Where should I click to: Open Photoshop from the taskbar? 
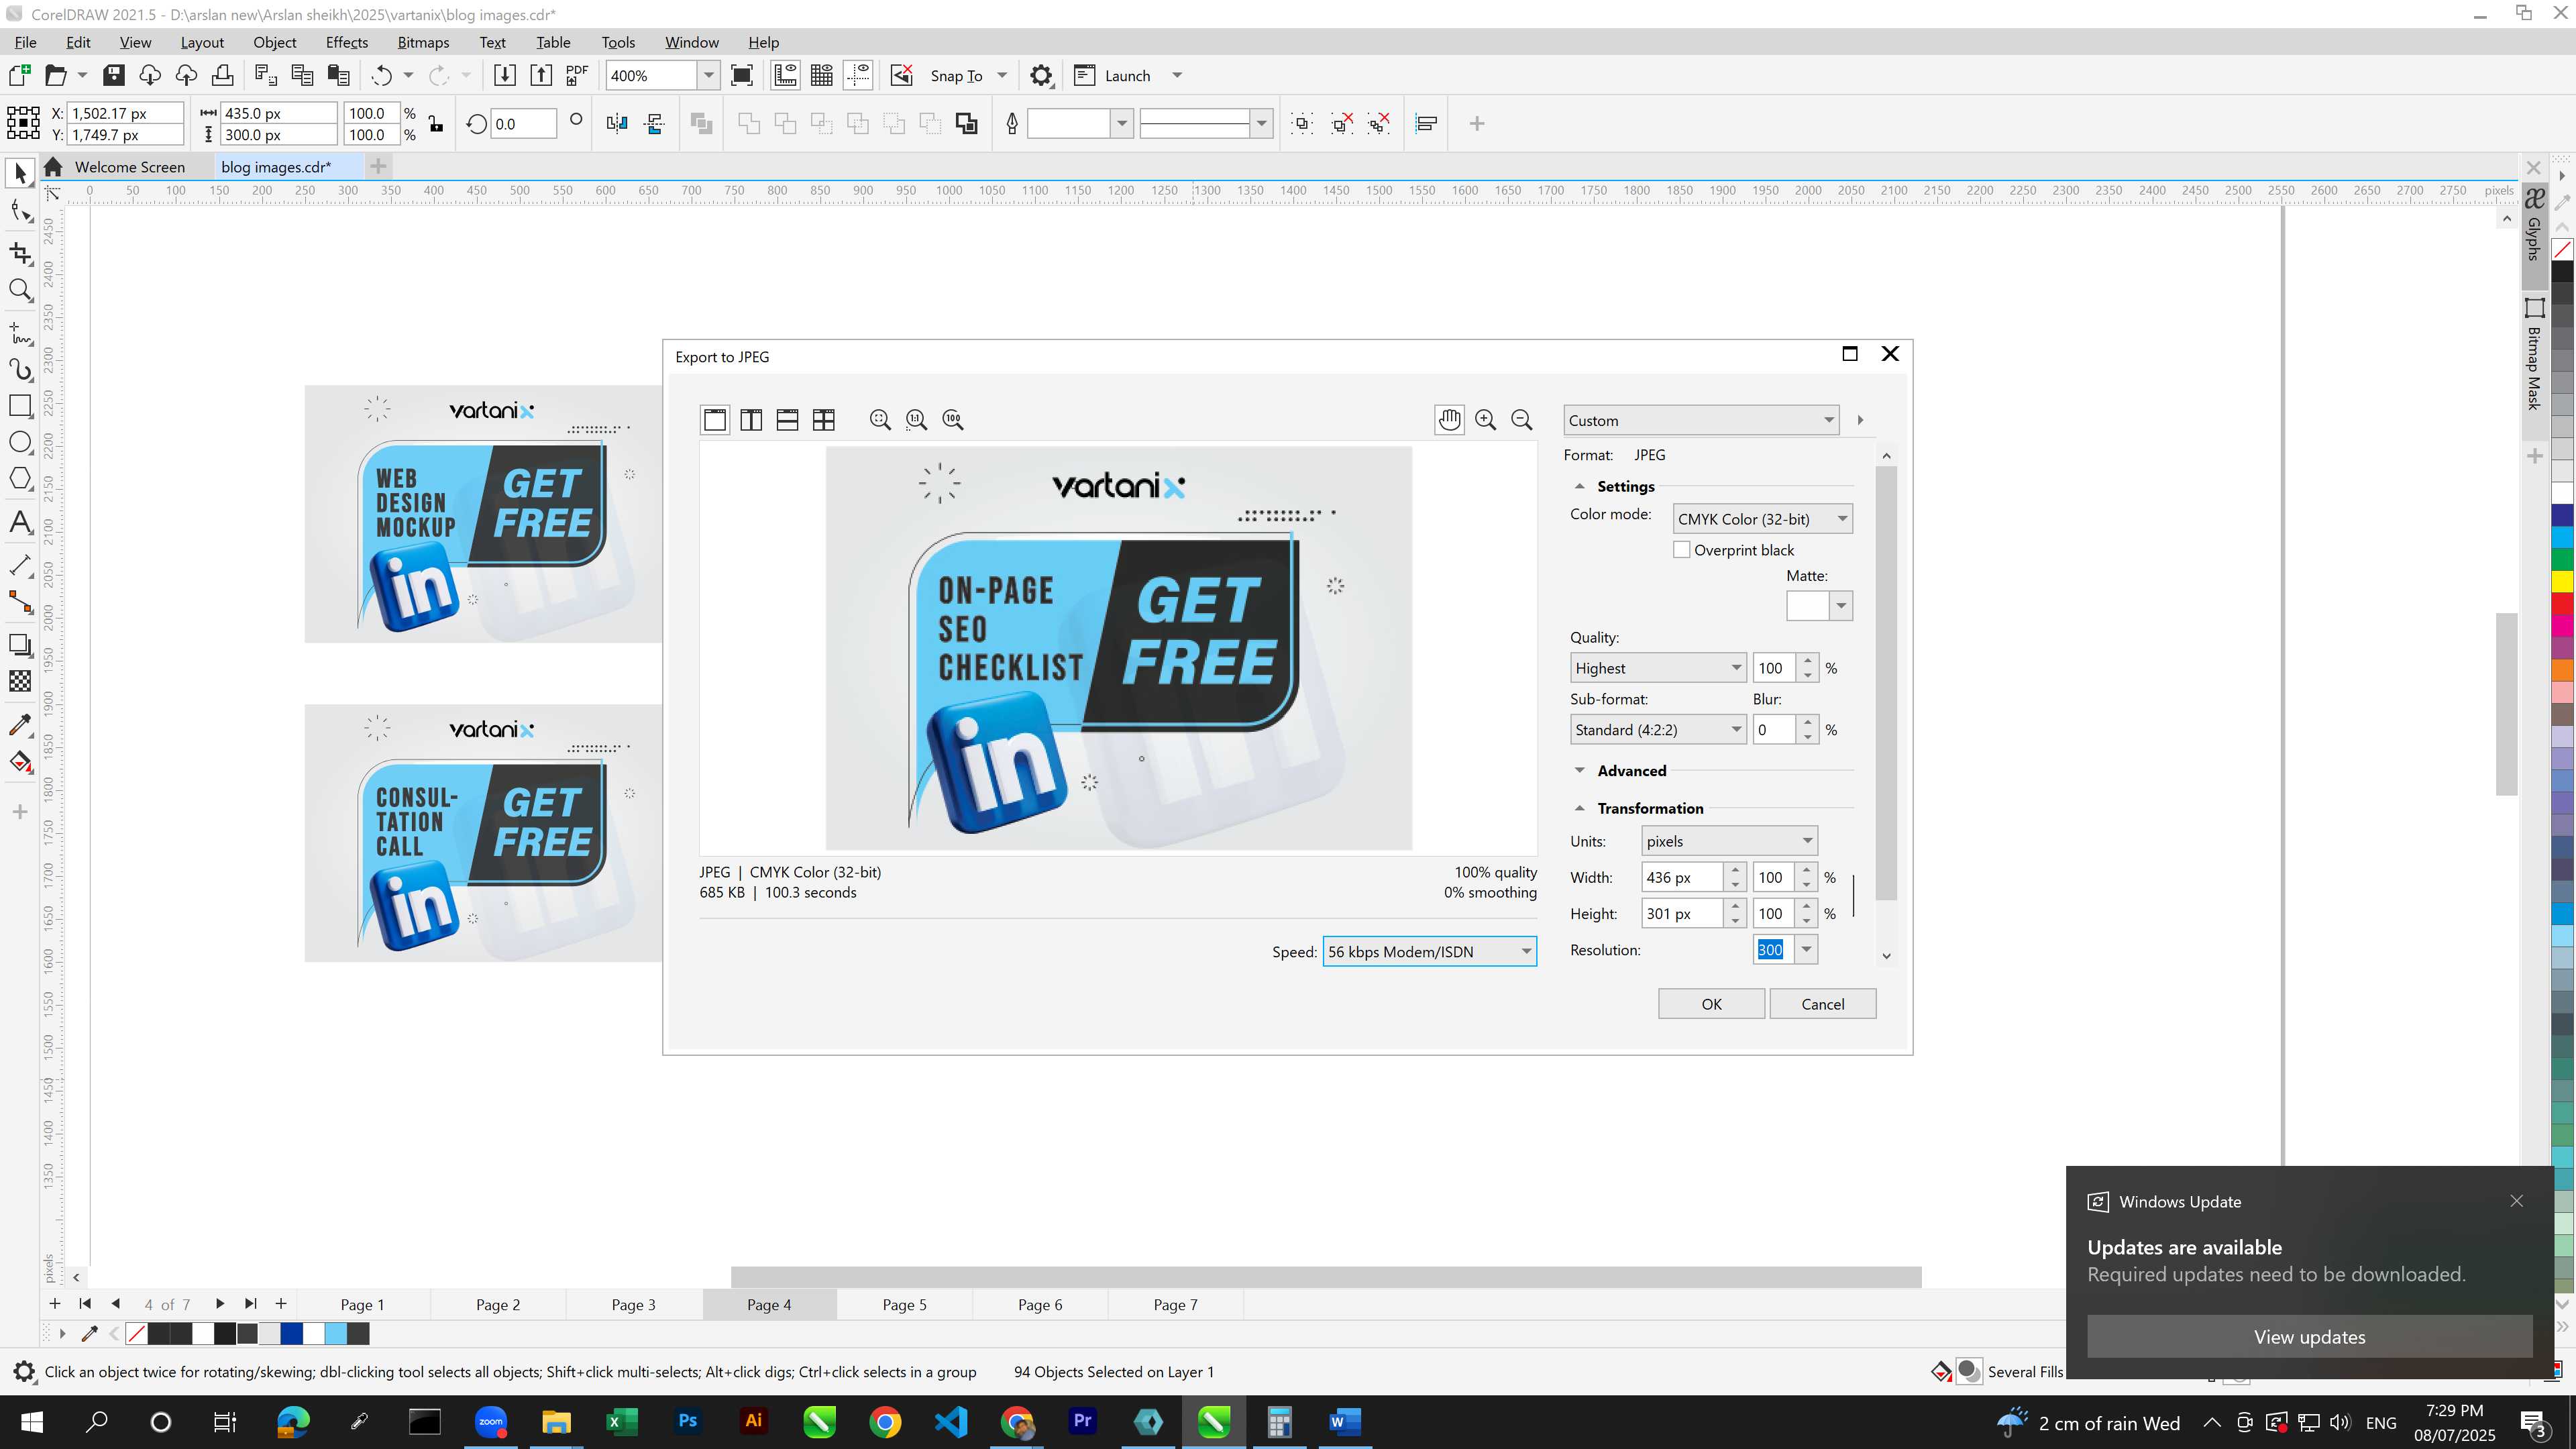688,1422
